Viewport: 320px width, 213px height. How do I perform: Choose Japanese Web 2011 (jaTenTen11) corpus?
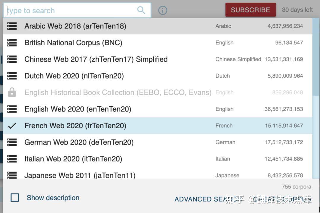(x=80, y=175)
